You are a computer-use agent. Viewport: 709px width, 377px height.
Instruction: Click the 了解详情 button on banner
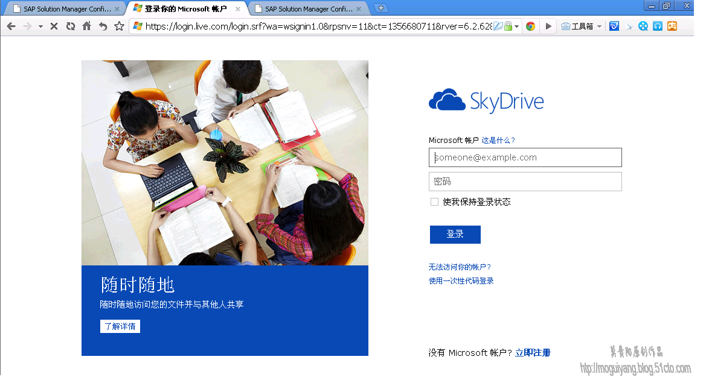(120, 326)
